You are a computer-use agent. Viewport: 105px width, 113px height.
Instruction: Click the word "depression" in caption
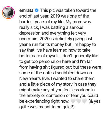(30, 33)
